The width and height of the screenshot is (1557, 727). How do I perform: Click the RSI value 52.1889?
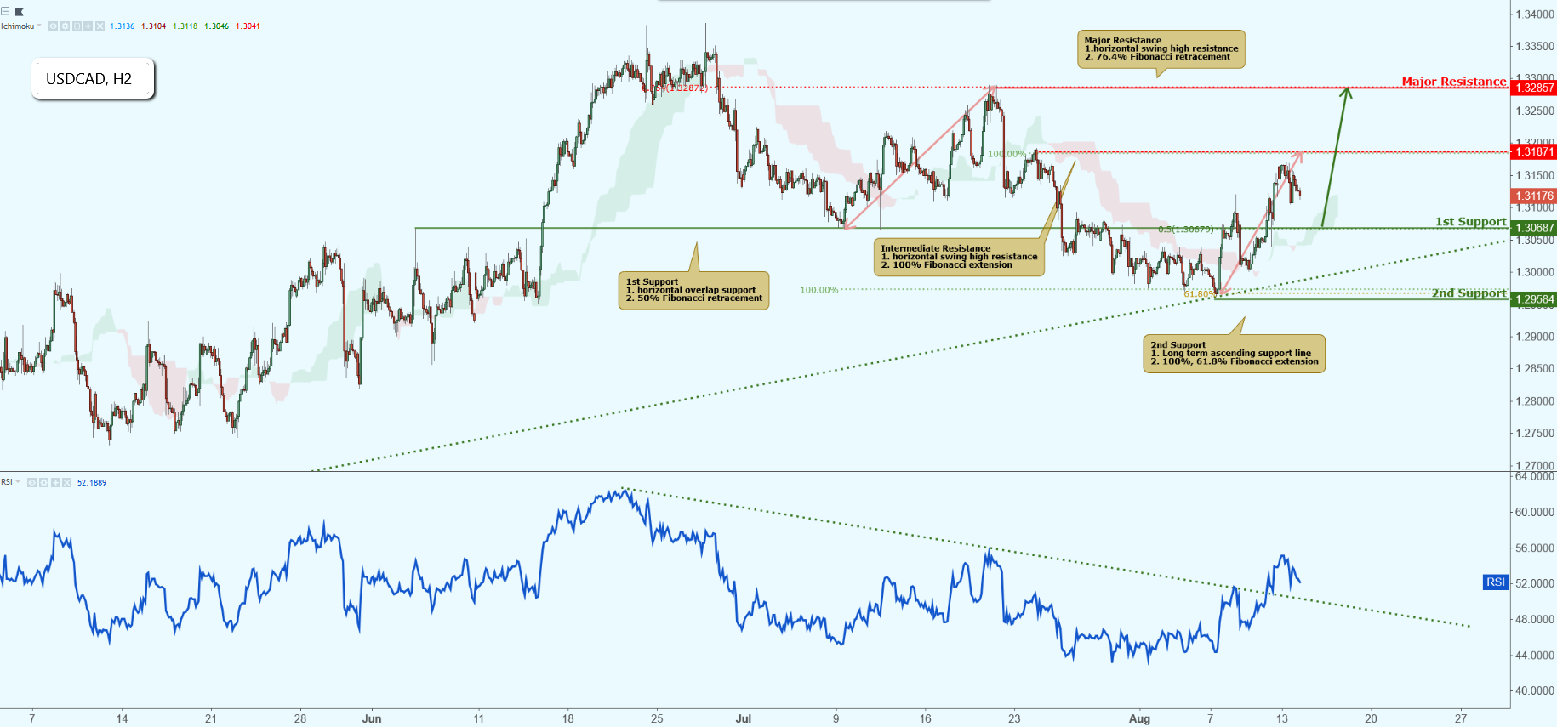pyautogui.click(x=92, y=482)
